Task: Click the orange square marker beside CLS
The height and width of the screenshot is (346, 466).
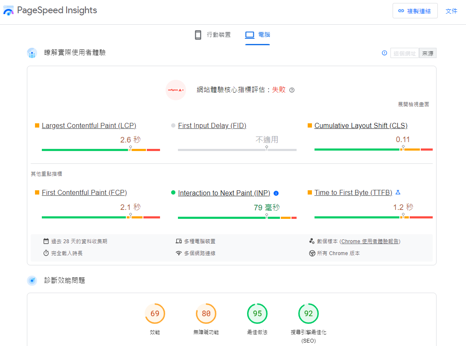Action: click(310, 125)
